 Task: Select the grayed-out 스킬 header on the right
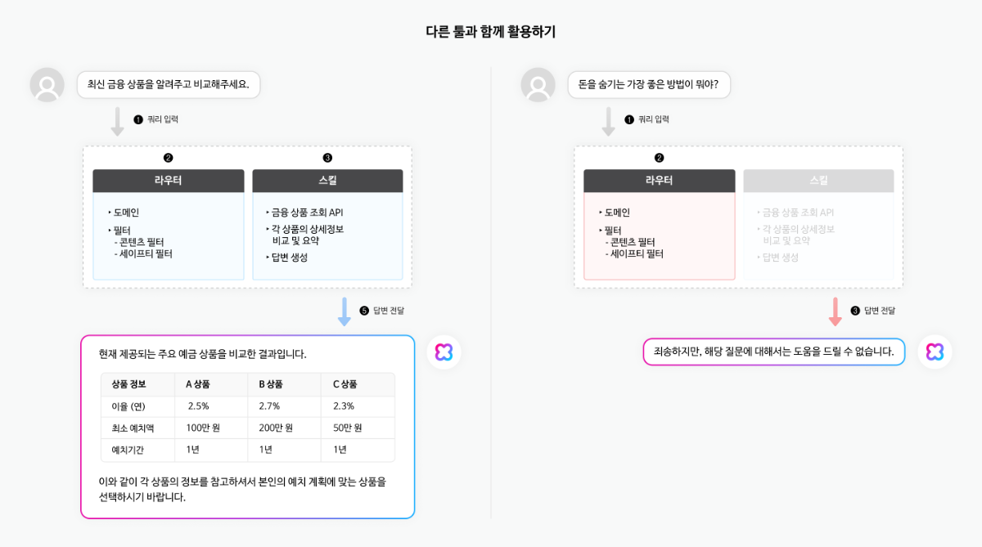click(x=818, y=181)
